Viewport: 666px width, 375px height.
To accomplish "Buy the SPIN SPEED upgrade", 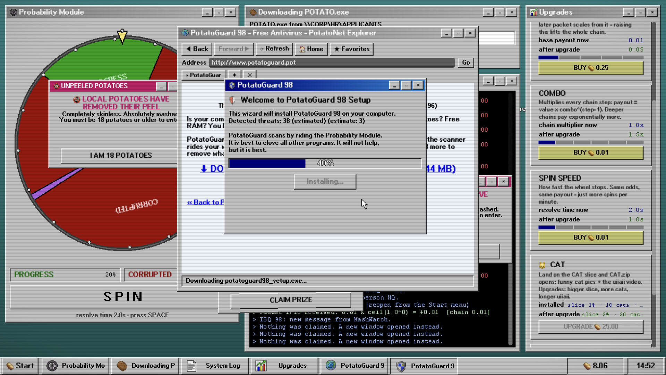I will [x=591, y=237].
